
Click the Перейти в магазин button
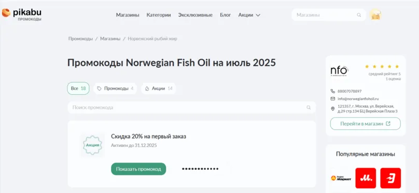365,124
